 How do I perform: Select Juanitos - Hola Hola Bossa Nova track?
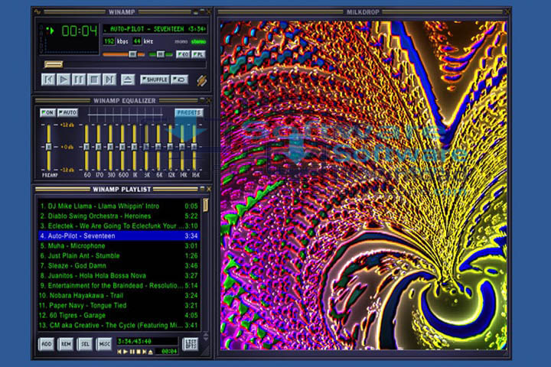119,276
